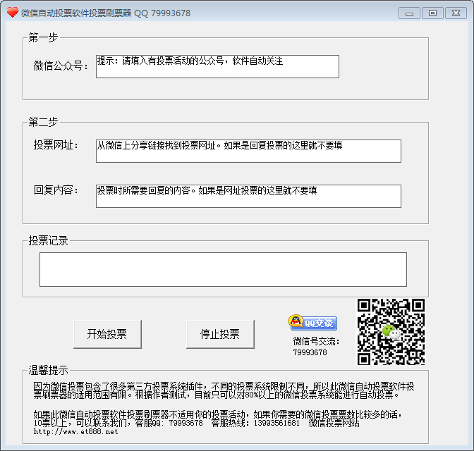
Task: Click the http://www.et888.net URL text
Action: (75, 432)
